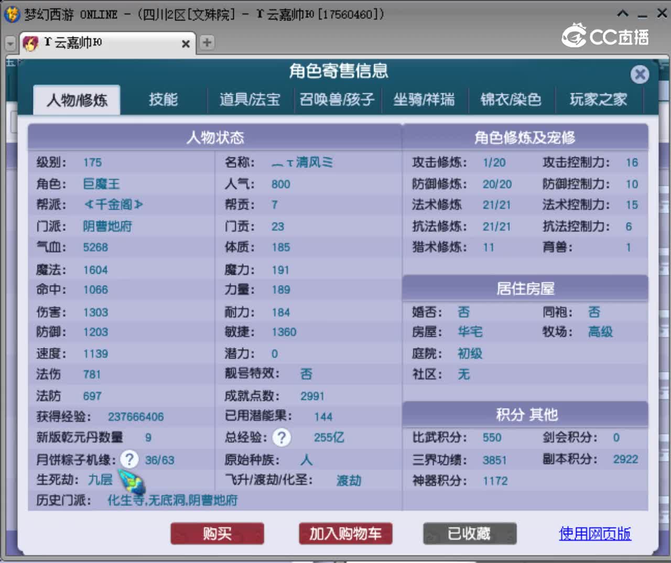Click the 三界功绩 value 3851
The width and height of the screenshot is (671, 563).
(x=494, y=460)
